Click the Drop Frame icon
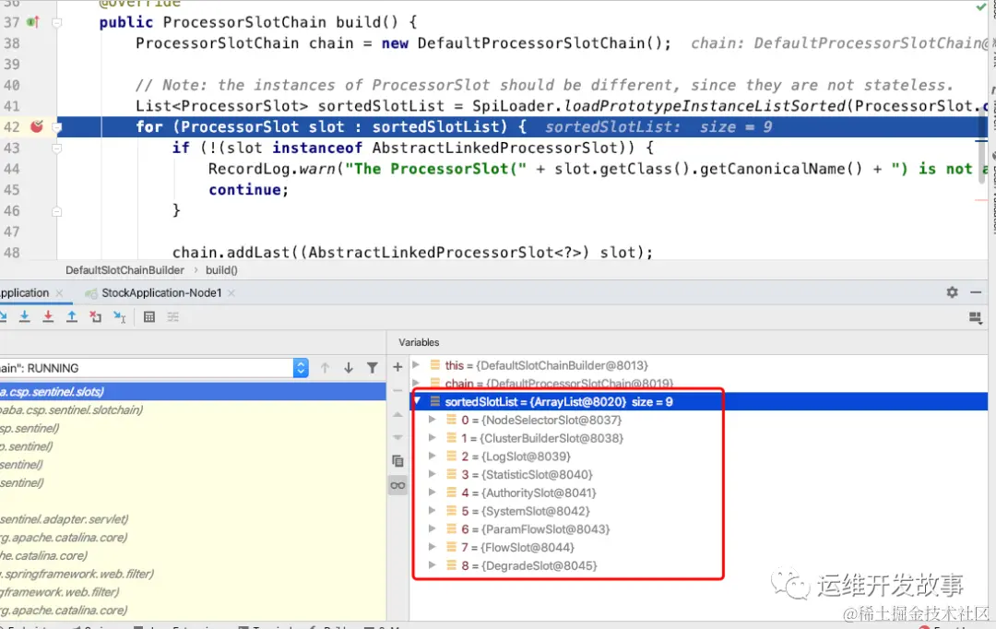 click(x=95, y=316)
